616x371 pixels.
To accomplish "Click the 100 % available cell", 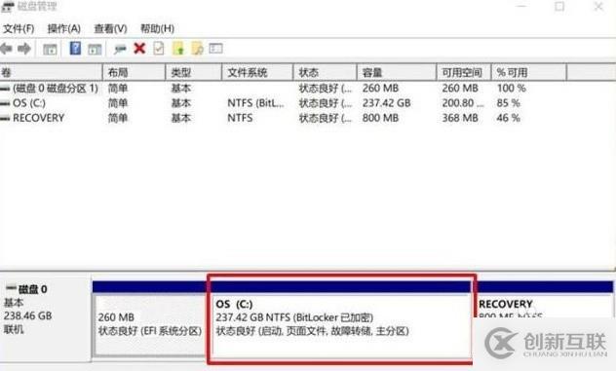I will (511, 89).
